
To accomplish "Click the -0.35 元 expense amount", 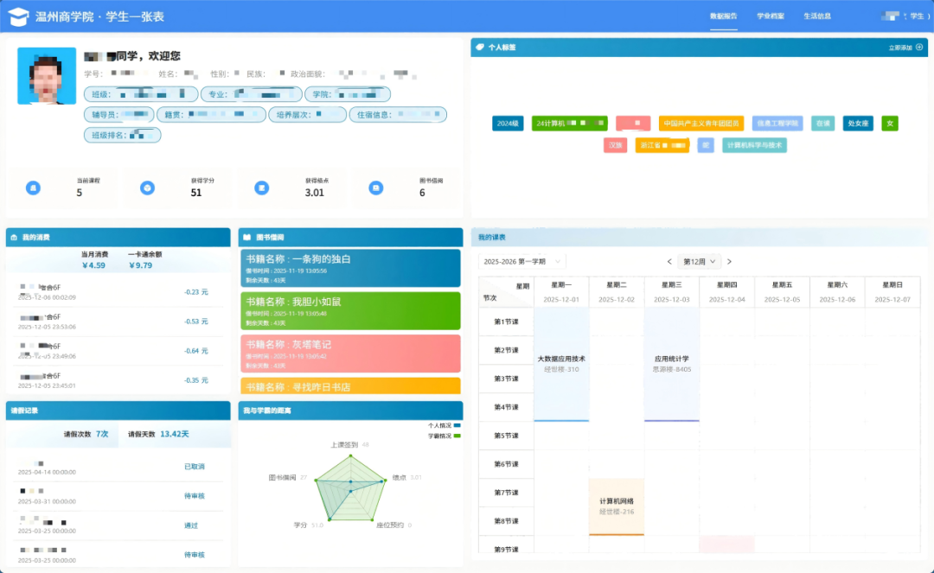I will coord(196,380).
